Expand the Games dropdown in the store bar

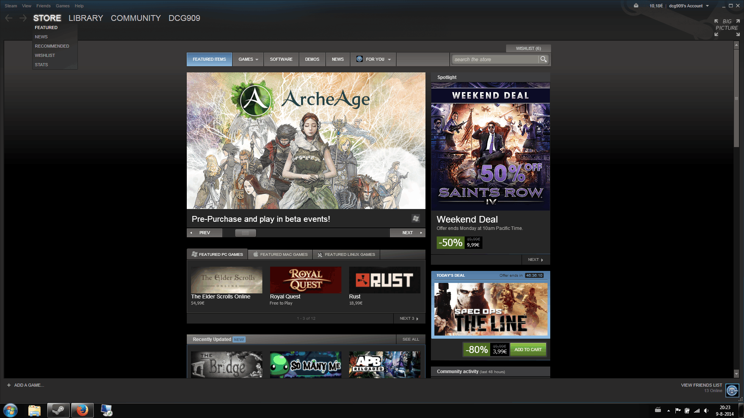pyautogui.click(x=248, y=59)
